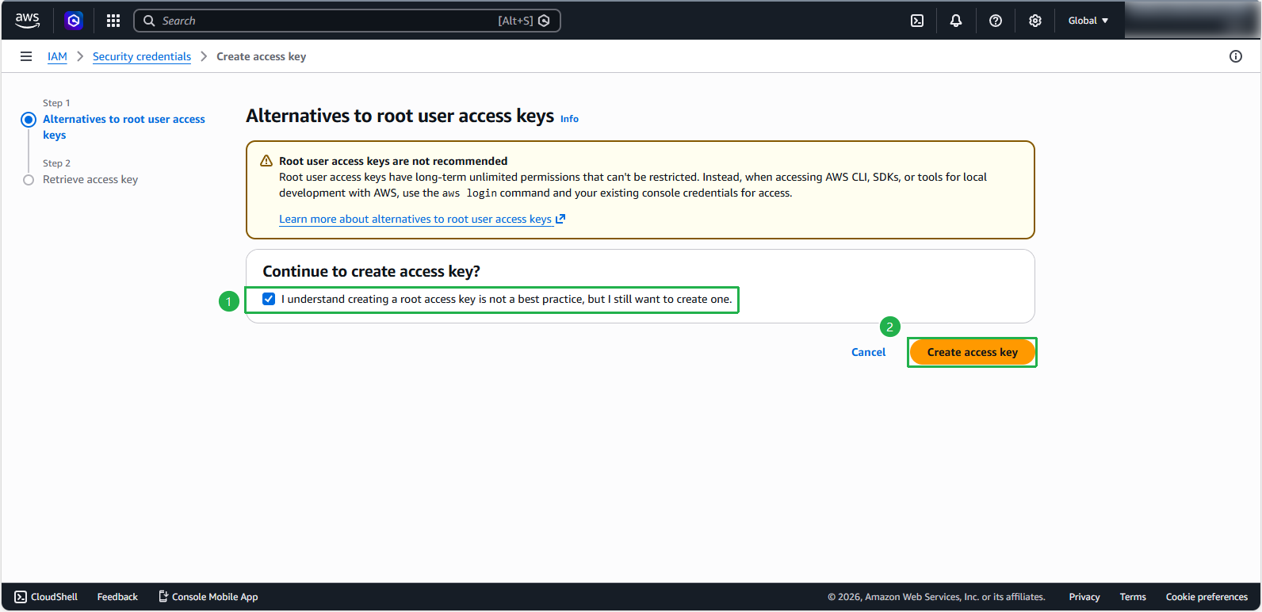Click the Amazon Q icon in search box
This screenshot has width=1262, height=612.
coord(544,21)
